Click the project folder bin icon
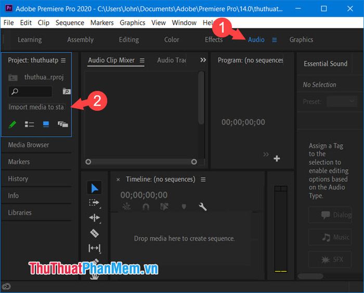 (x=13, y=78)
